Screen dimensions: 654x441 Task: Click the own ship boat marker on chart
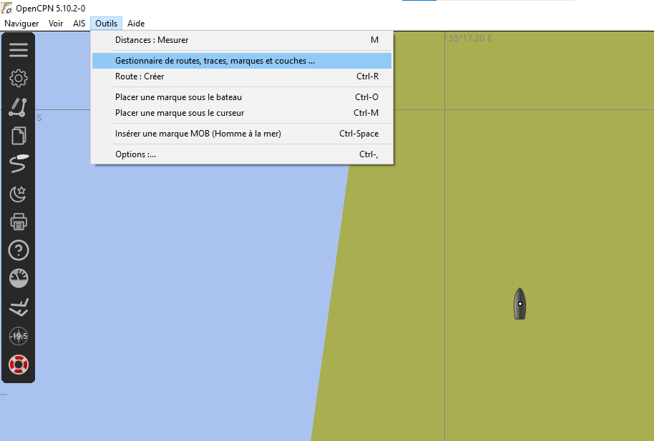[x=520, y=304]
